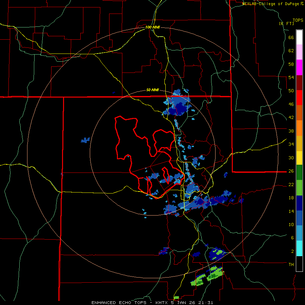
Task: Select the dark green legend band
Action: pyautogui.click(x=299, y=172)
